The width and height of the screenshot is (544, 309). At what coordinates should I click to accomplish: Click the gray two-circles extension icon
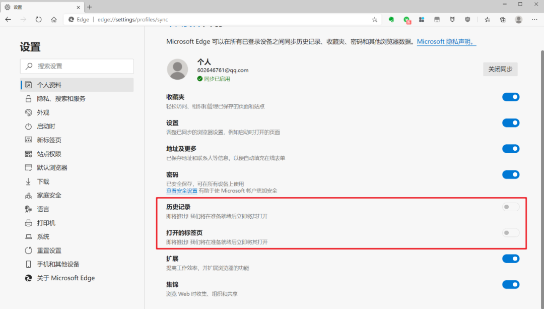coord(437,20)
